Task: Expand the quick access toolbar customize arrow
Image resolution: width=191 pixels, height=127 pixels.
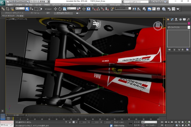Action: [x=49, y=1]
